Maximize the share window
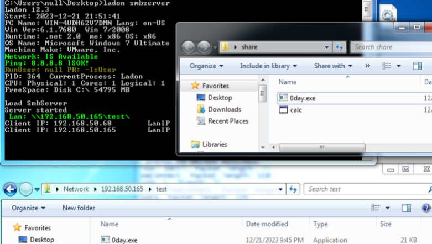The width and height of the screenshot is (432, 244). tap(417, 27)
